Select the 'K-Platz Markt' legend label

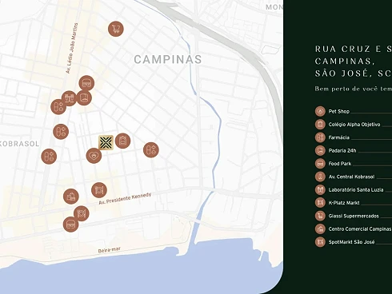click(344, 203)
